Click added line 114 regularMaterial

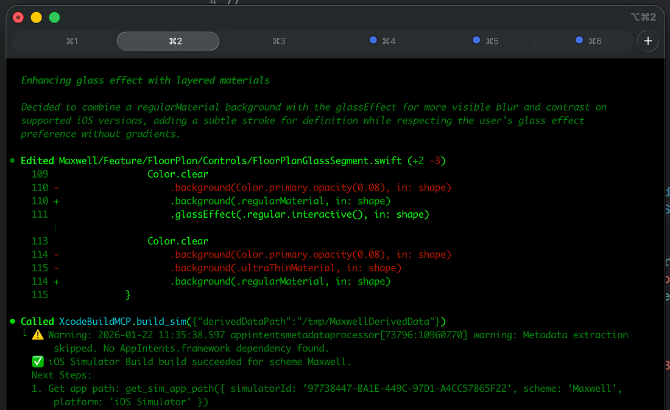pyautogui.click(x=280, y=282)
